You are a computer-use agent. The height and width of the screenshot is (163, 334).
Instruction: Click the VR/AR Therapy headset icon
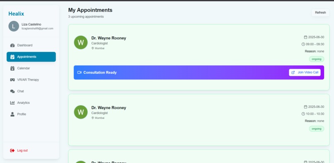(x=12, y=80)
